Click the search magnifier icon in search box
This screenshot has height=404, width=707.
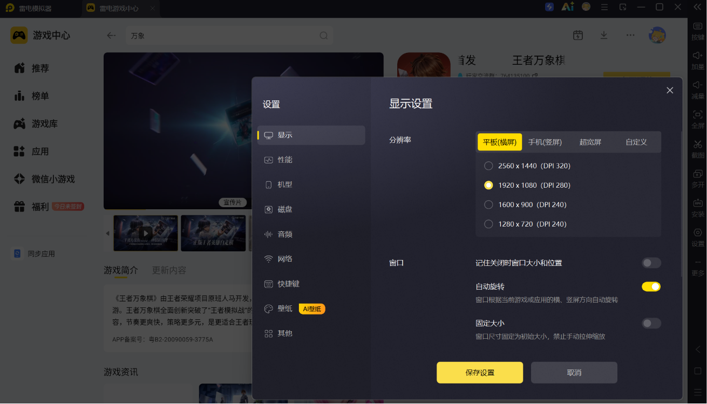coord(324,36)
